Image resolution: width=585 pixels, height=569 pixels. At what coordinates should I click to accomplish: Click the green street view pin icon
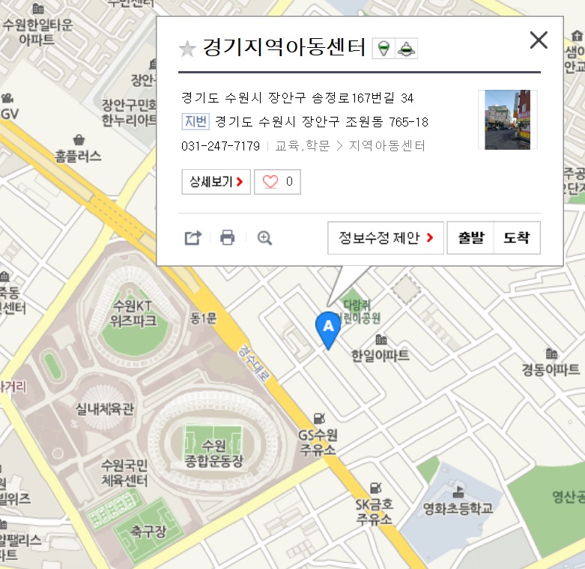click(384, 49)
